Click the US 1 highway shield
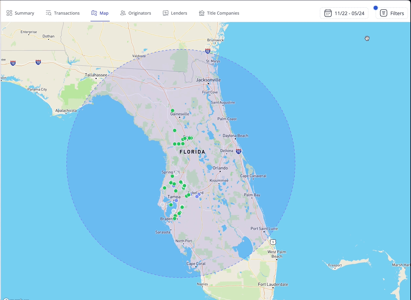 point(273,242)
